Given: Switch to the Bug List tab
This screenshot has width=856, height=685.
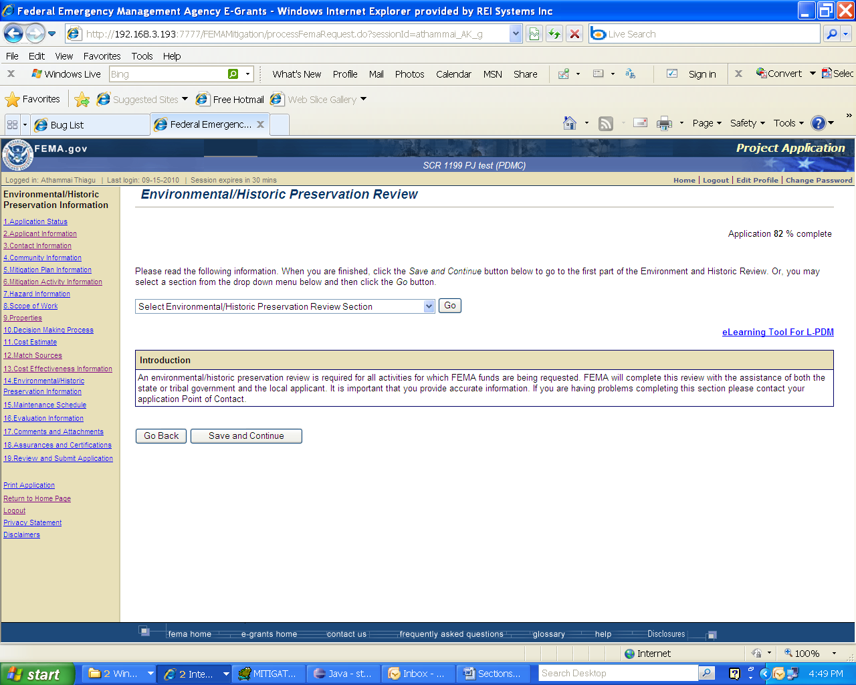Looking at the screenshot, I should tap(90, 125).
